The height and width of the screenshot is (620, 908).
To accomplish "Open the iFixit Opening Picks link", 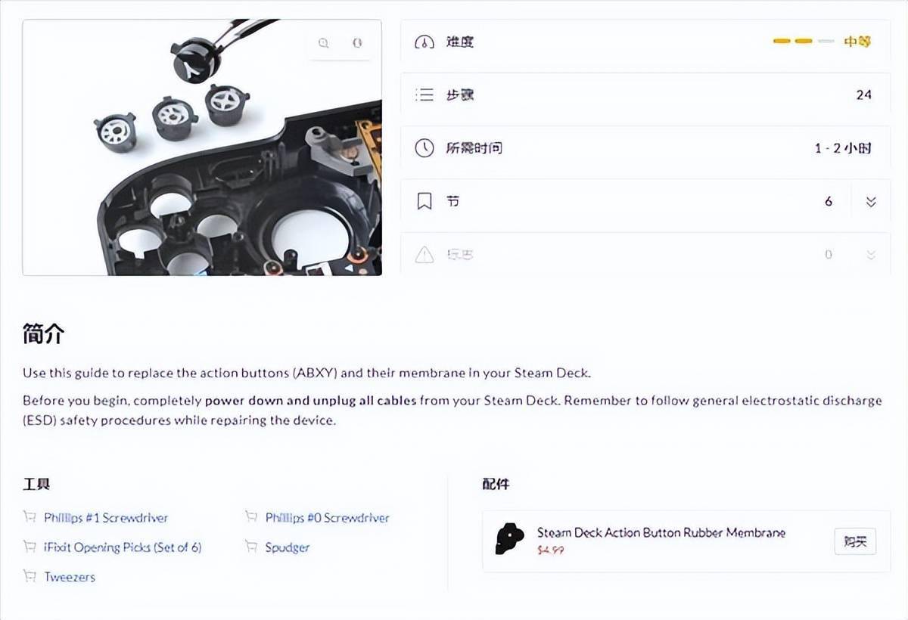I will [x=123, y=547].
